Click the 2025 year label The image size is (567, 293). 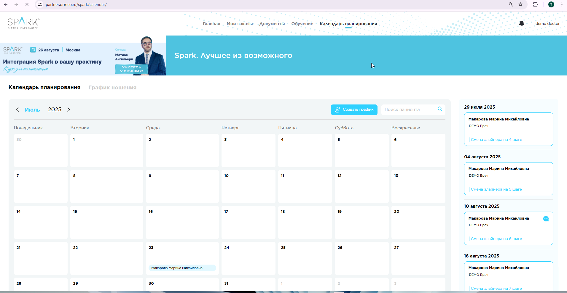pos(55,110)
